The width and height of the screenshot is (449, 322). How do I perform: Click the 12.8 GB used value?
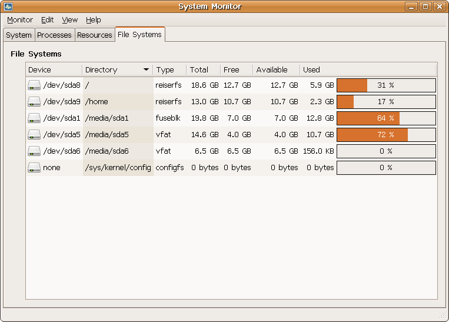[x=320, y=118]
